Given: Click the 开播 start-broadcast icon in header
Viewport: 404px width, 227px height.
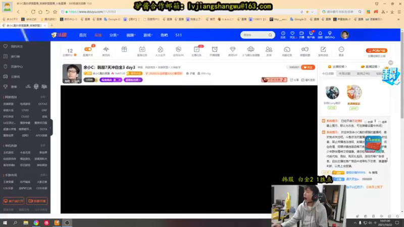Looking at the screenshot, I should pos(301,35).
